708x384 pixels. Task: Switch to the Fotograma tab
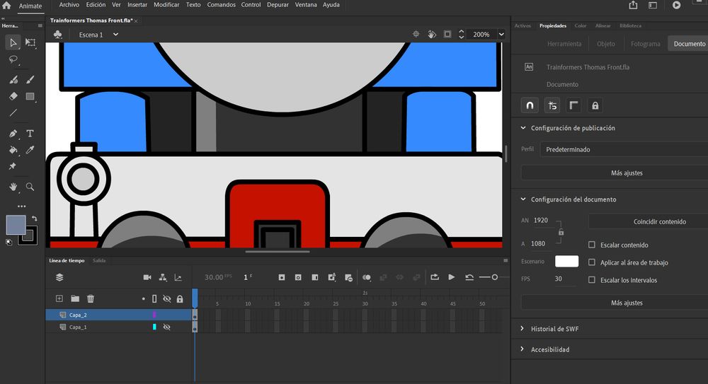(645, 44)
